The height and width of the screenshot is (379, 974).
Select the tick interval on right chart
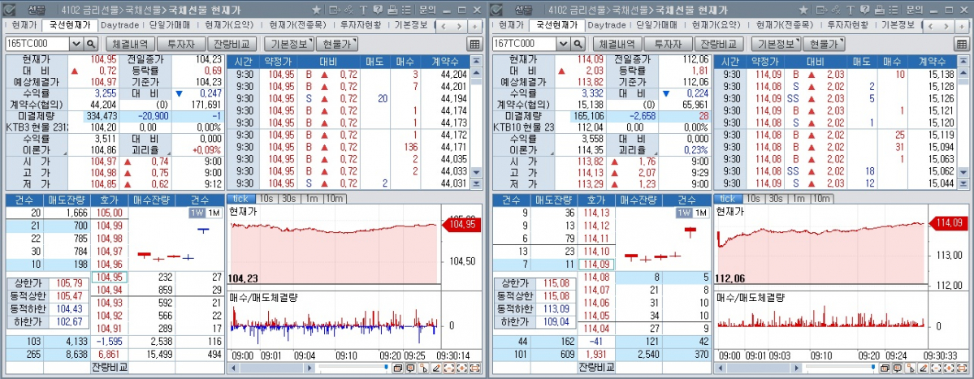pyautogui.click(x=728, y=199)
